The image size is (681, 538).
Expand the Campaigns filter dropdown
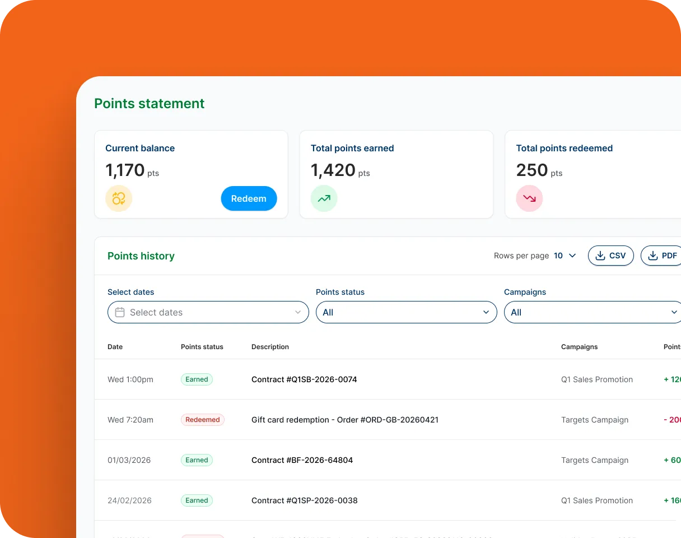click(593, 312)
